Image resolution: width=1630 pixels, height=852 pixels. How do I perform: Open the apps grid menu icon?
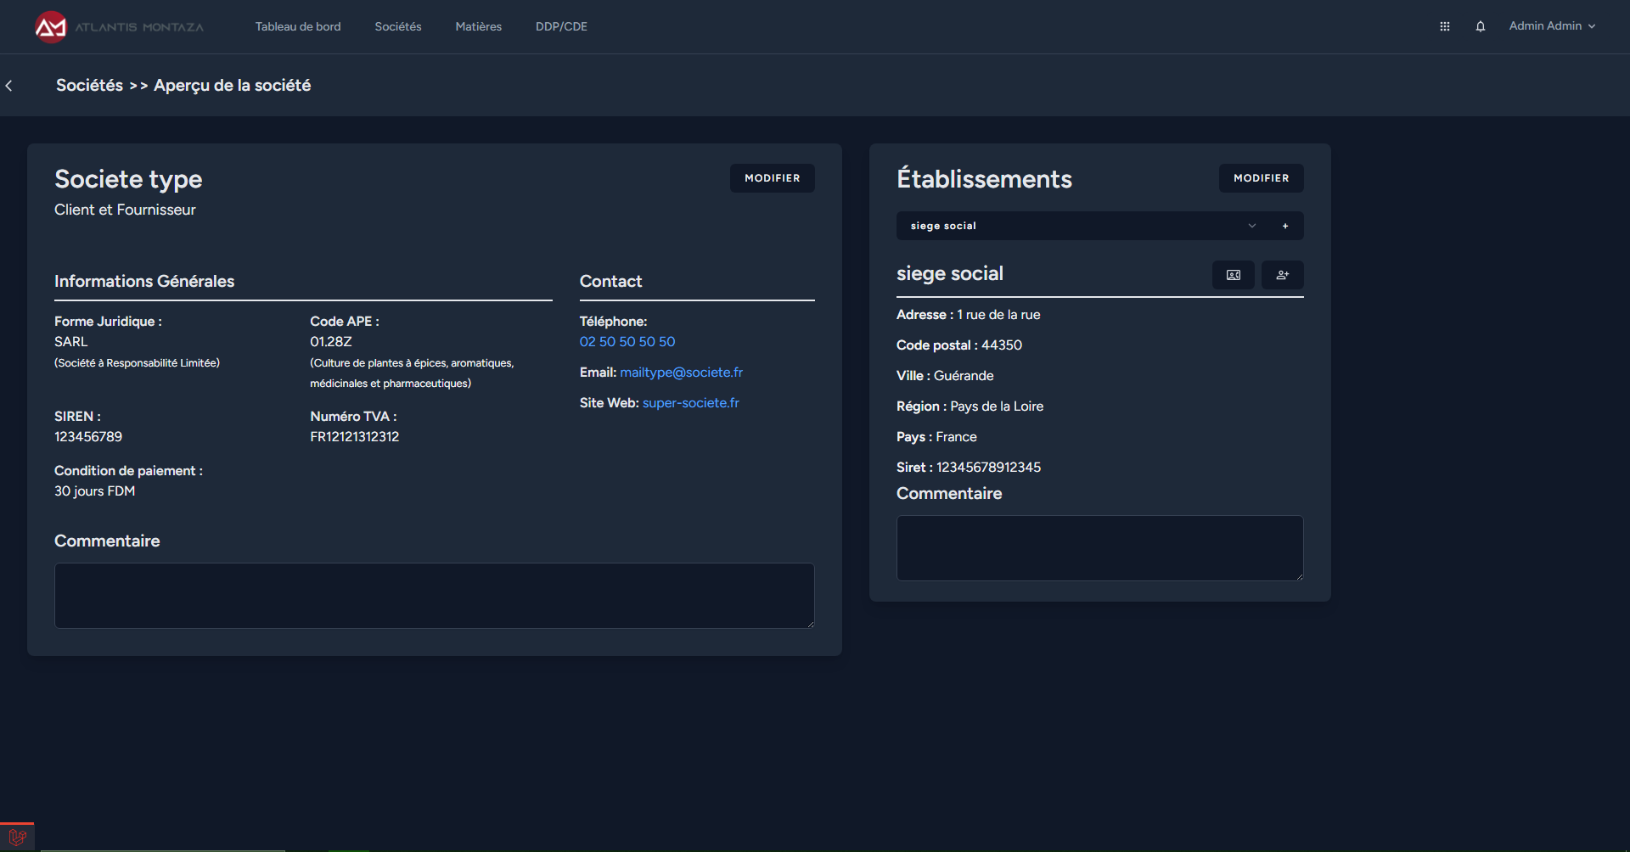point(1444,26)
